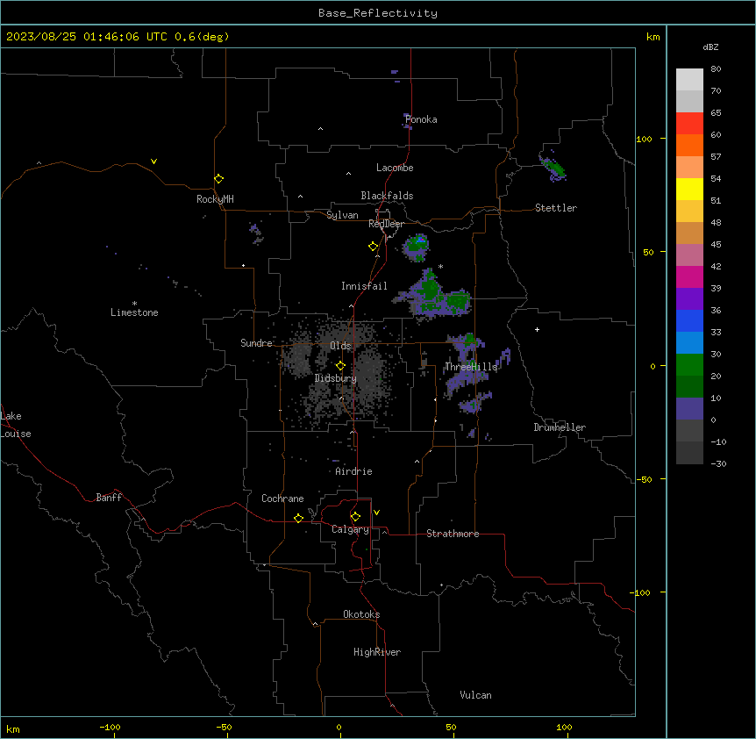The width and height of the screenshot is (756, 739).
Task: Click the 80 value on dBZ legend
Action: (716, 69)
